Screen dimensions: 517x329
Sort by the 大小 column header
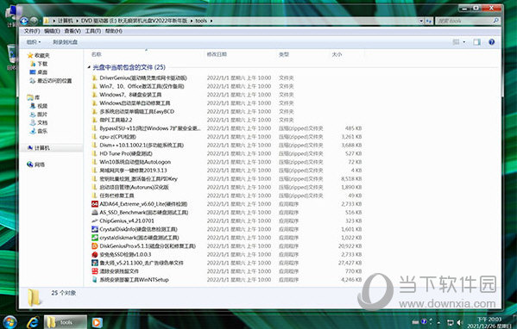(x=337, y=54)
